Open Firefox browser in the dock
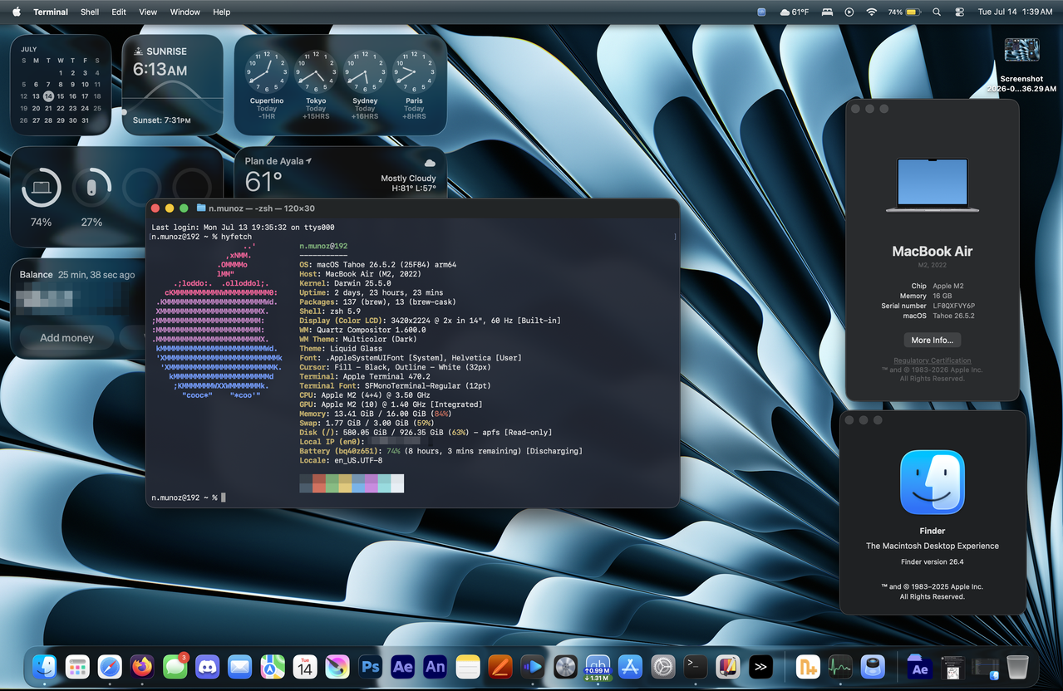 click(x=142, y=666)
